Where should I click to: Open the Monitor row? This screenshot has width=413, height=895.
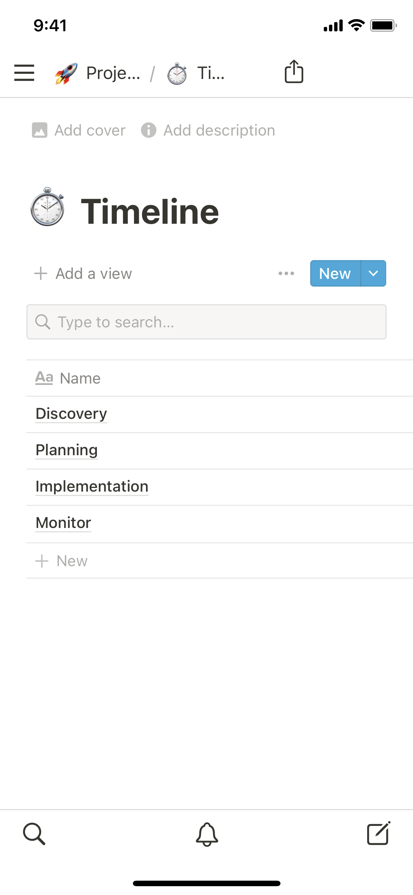coord(64,523)
